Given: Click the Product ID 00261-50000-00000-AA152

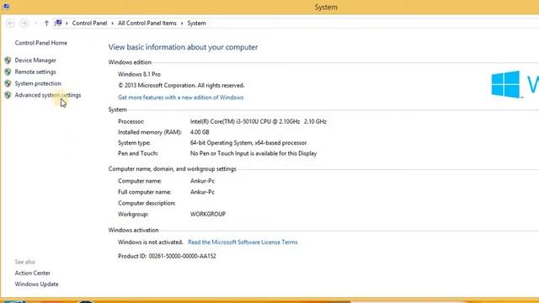Looking at the screenshot, I should [167, 256].
